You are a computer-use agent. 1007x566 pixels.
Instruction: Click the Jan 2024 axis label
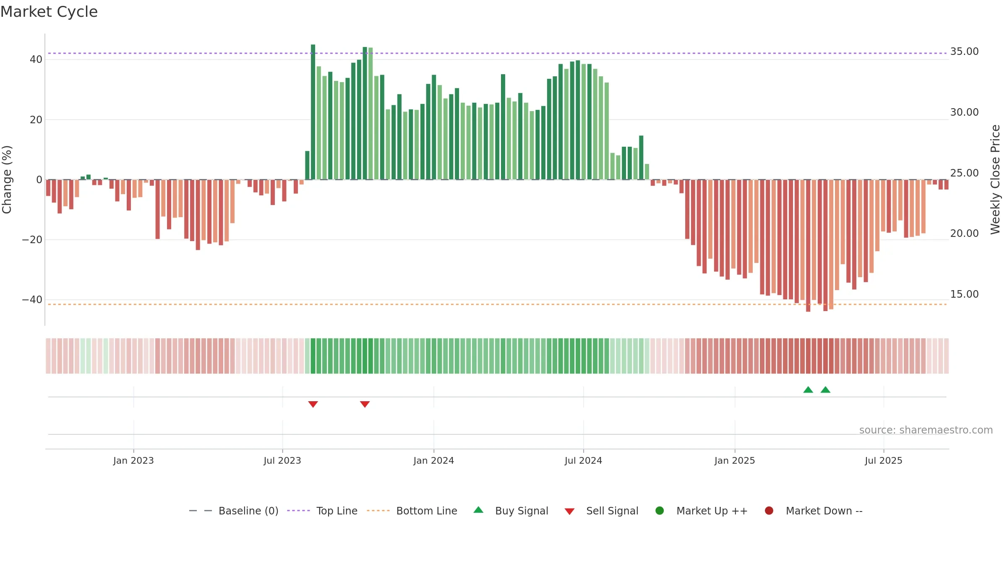[x=433, y=460]
